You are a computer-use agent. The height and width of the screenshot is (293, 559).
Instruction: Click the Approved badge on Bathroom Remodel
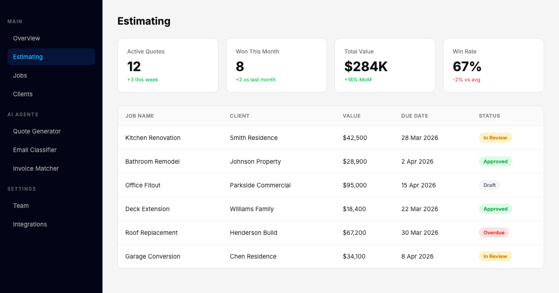(x=495, y=161)
